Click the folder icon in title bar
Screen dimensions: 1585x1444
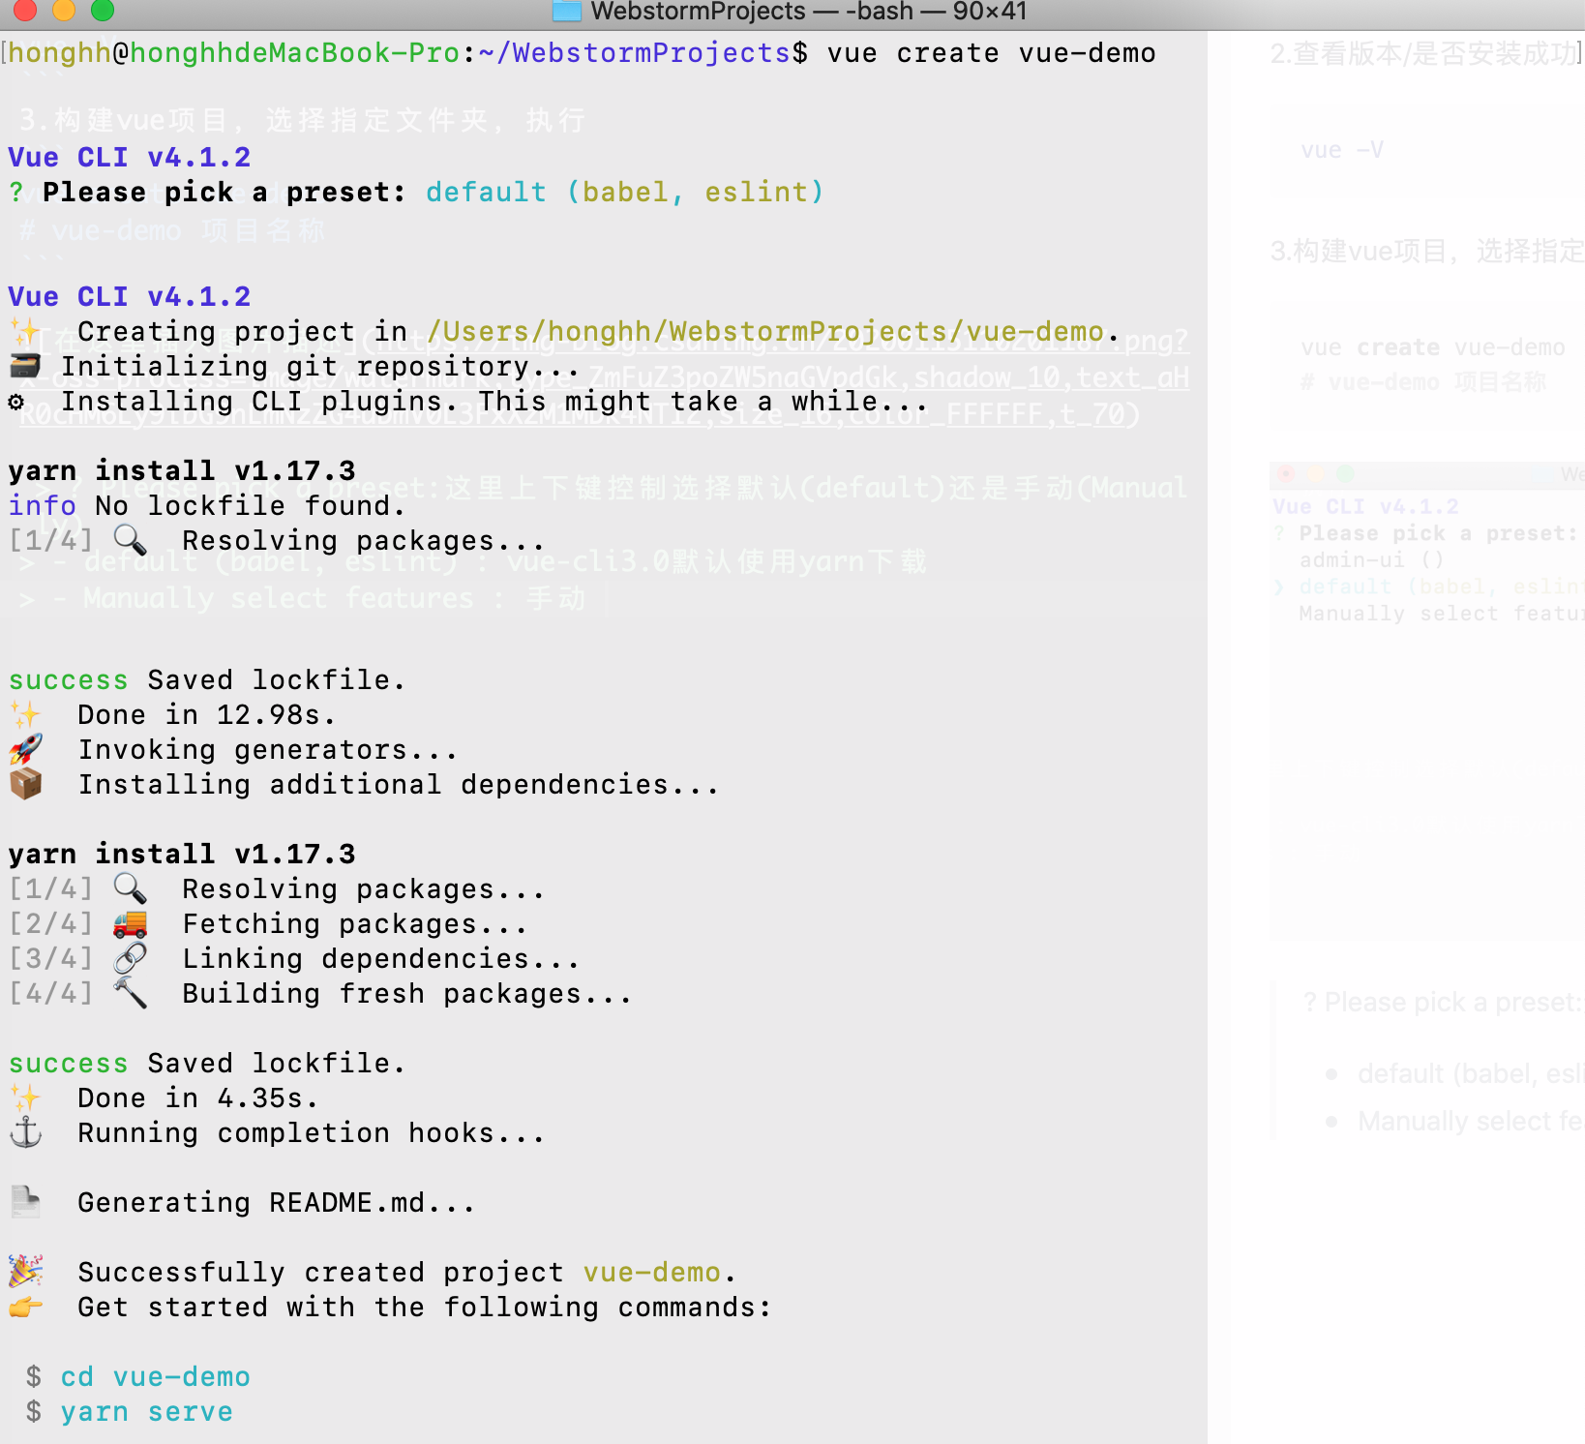click(x=566, y=11)
